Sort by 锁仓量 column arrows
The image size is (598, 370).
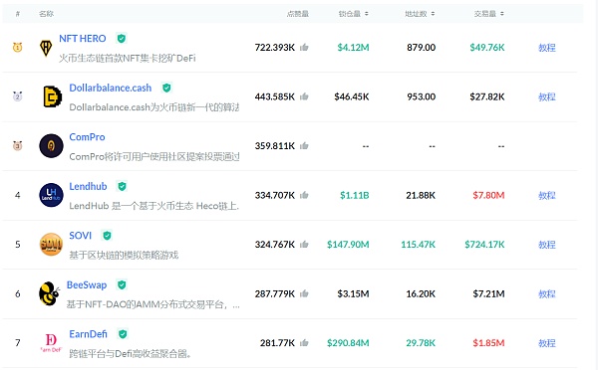click(367, 14)
